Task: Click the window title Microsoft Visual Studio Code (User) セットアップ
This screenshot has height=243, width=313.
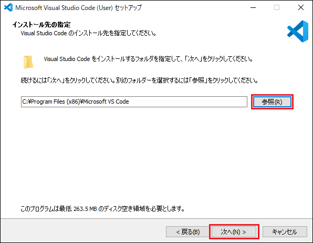Action: pos(78,7)
